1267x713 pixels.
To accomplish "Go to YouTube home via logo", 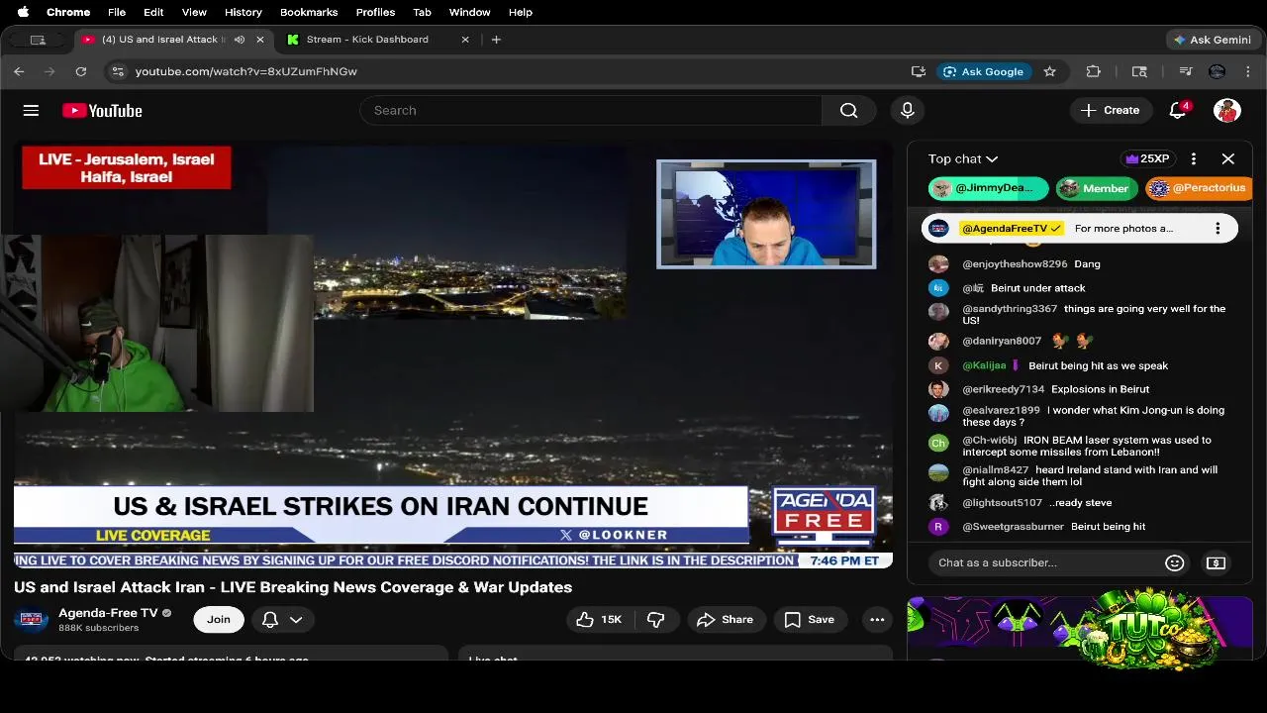I will (x=102, y=111).
